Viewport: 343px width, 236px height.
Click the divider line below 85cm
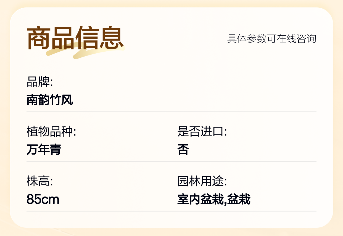click(171, 211)
